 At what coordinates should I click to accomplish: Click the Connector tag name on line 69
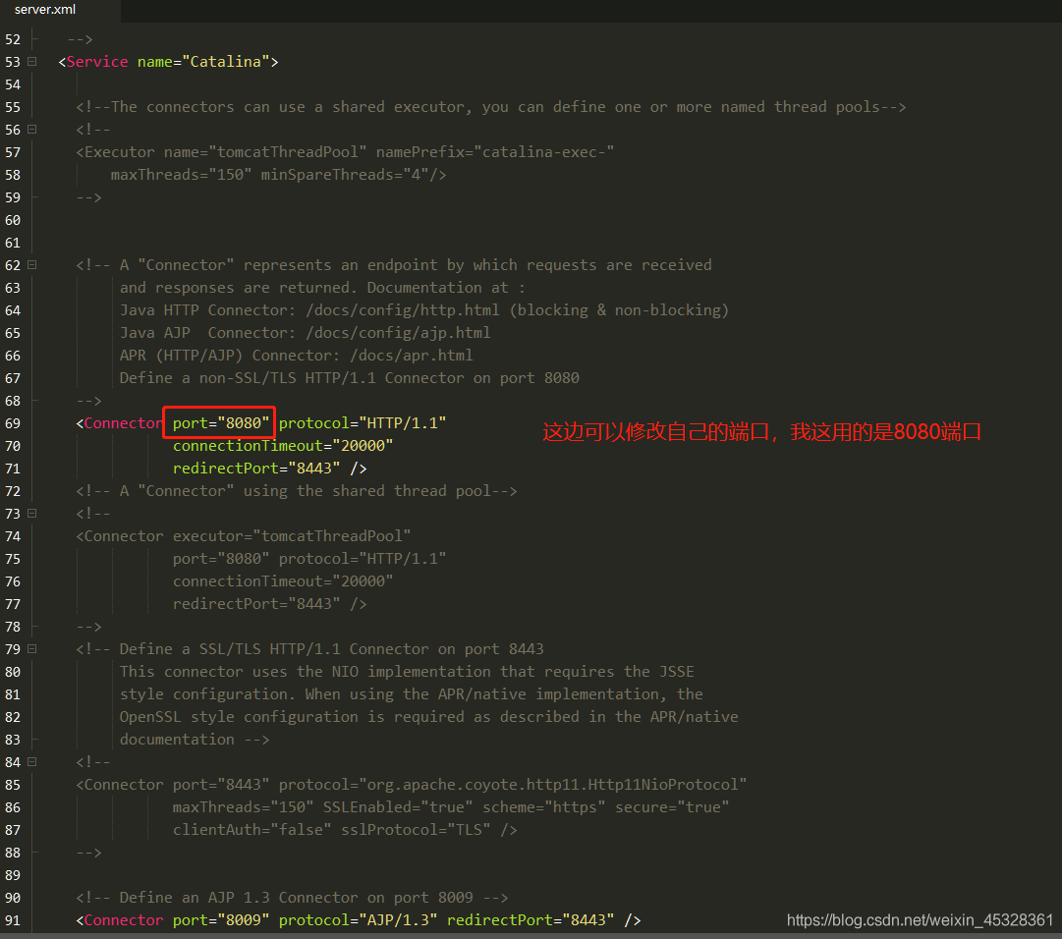(x=124, y=423)
